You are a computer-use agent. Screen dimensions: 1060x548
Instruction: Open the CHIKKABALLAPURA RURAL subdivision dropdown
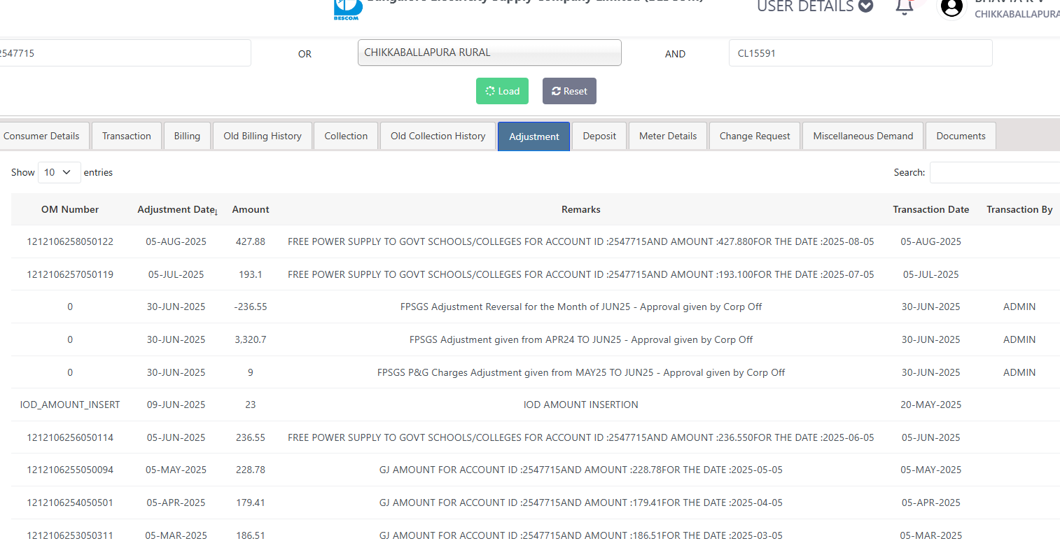pyautogui.click(x=489, y=52)
